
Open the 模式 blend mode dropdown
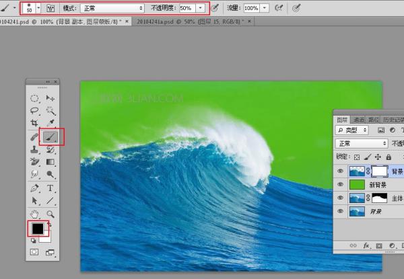coord(112,8)
